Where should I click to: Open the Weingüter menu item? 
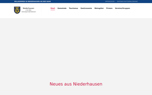99,8
